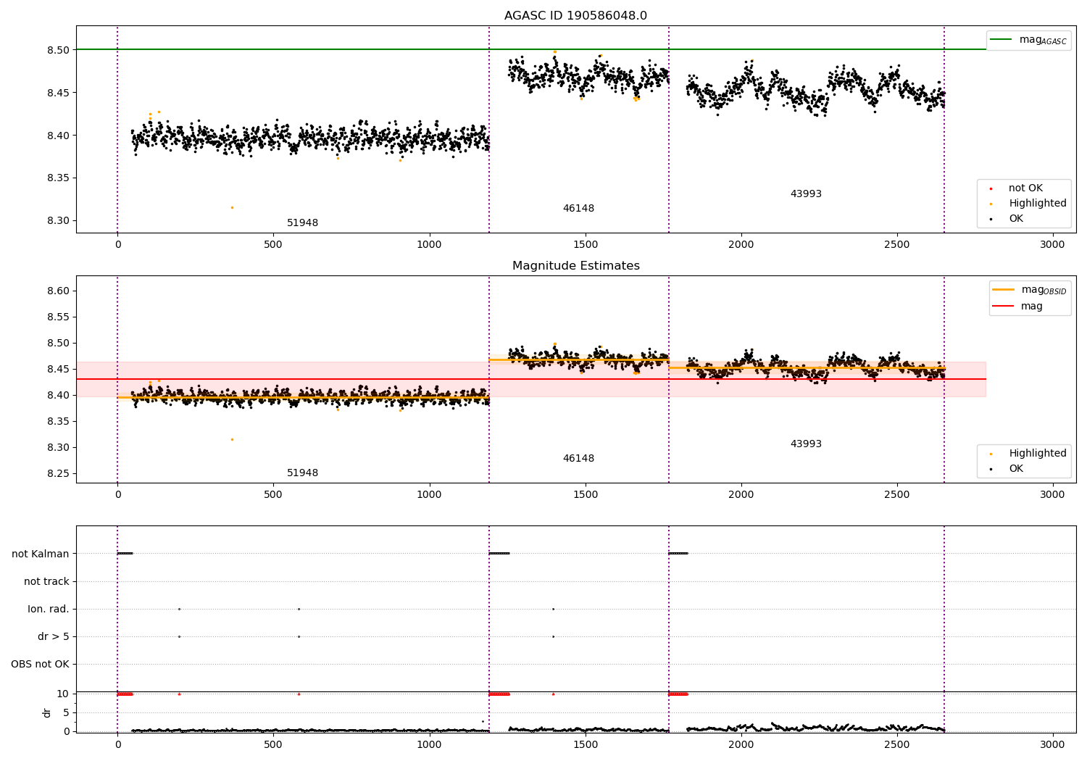1087x761 pixels.
Task: Click obsid label '51948' in middle plot
Action: coord(302,473)
